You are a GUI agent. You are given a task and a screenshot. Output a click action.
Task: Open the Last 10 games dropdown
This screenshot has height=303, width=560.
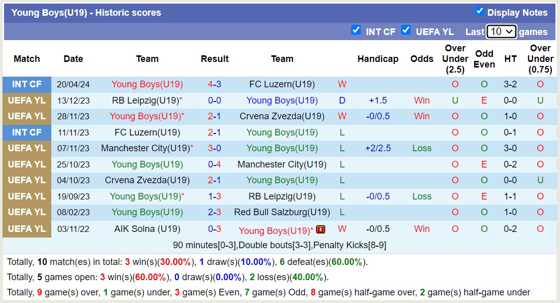pos(501,31)
